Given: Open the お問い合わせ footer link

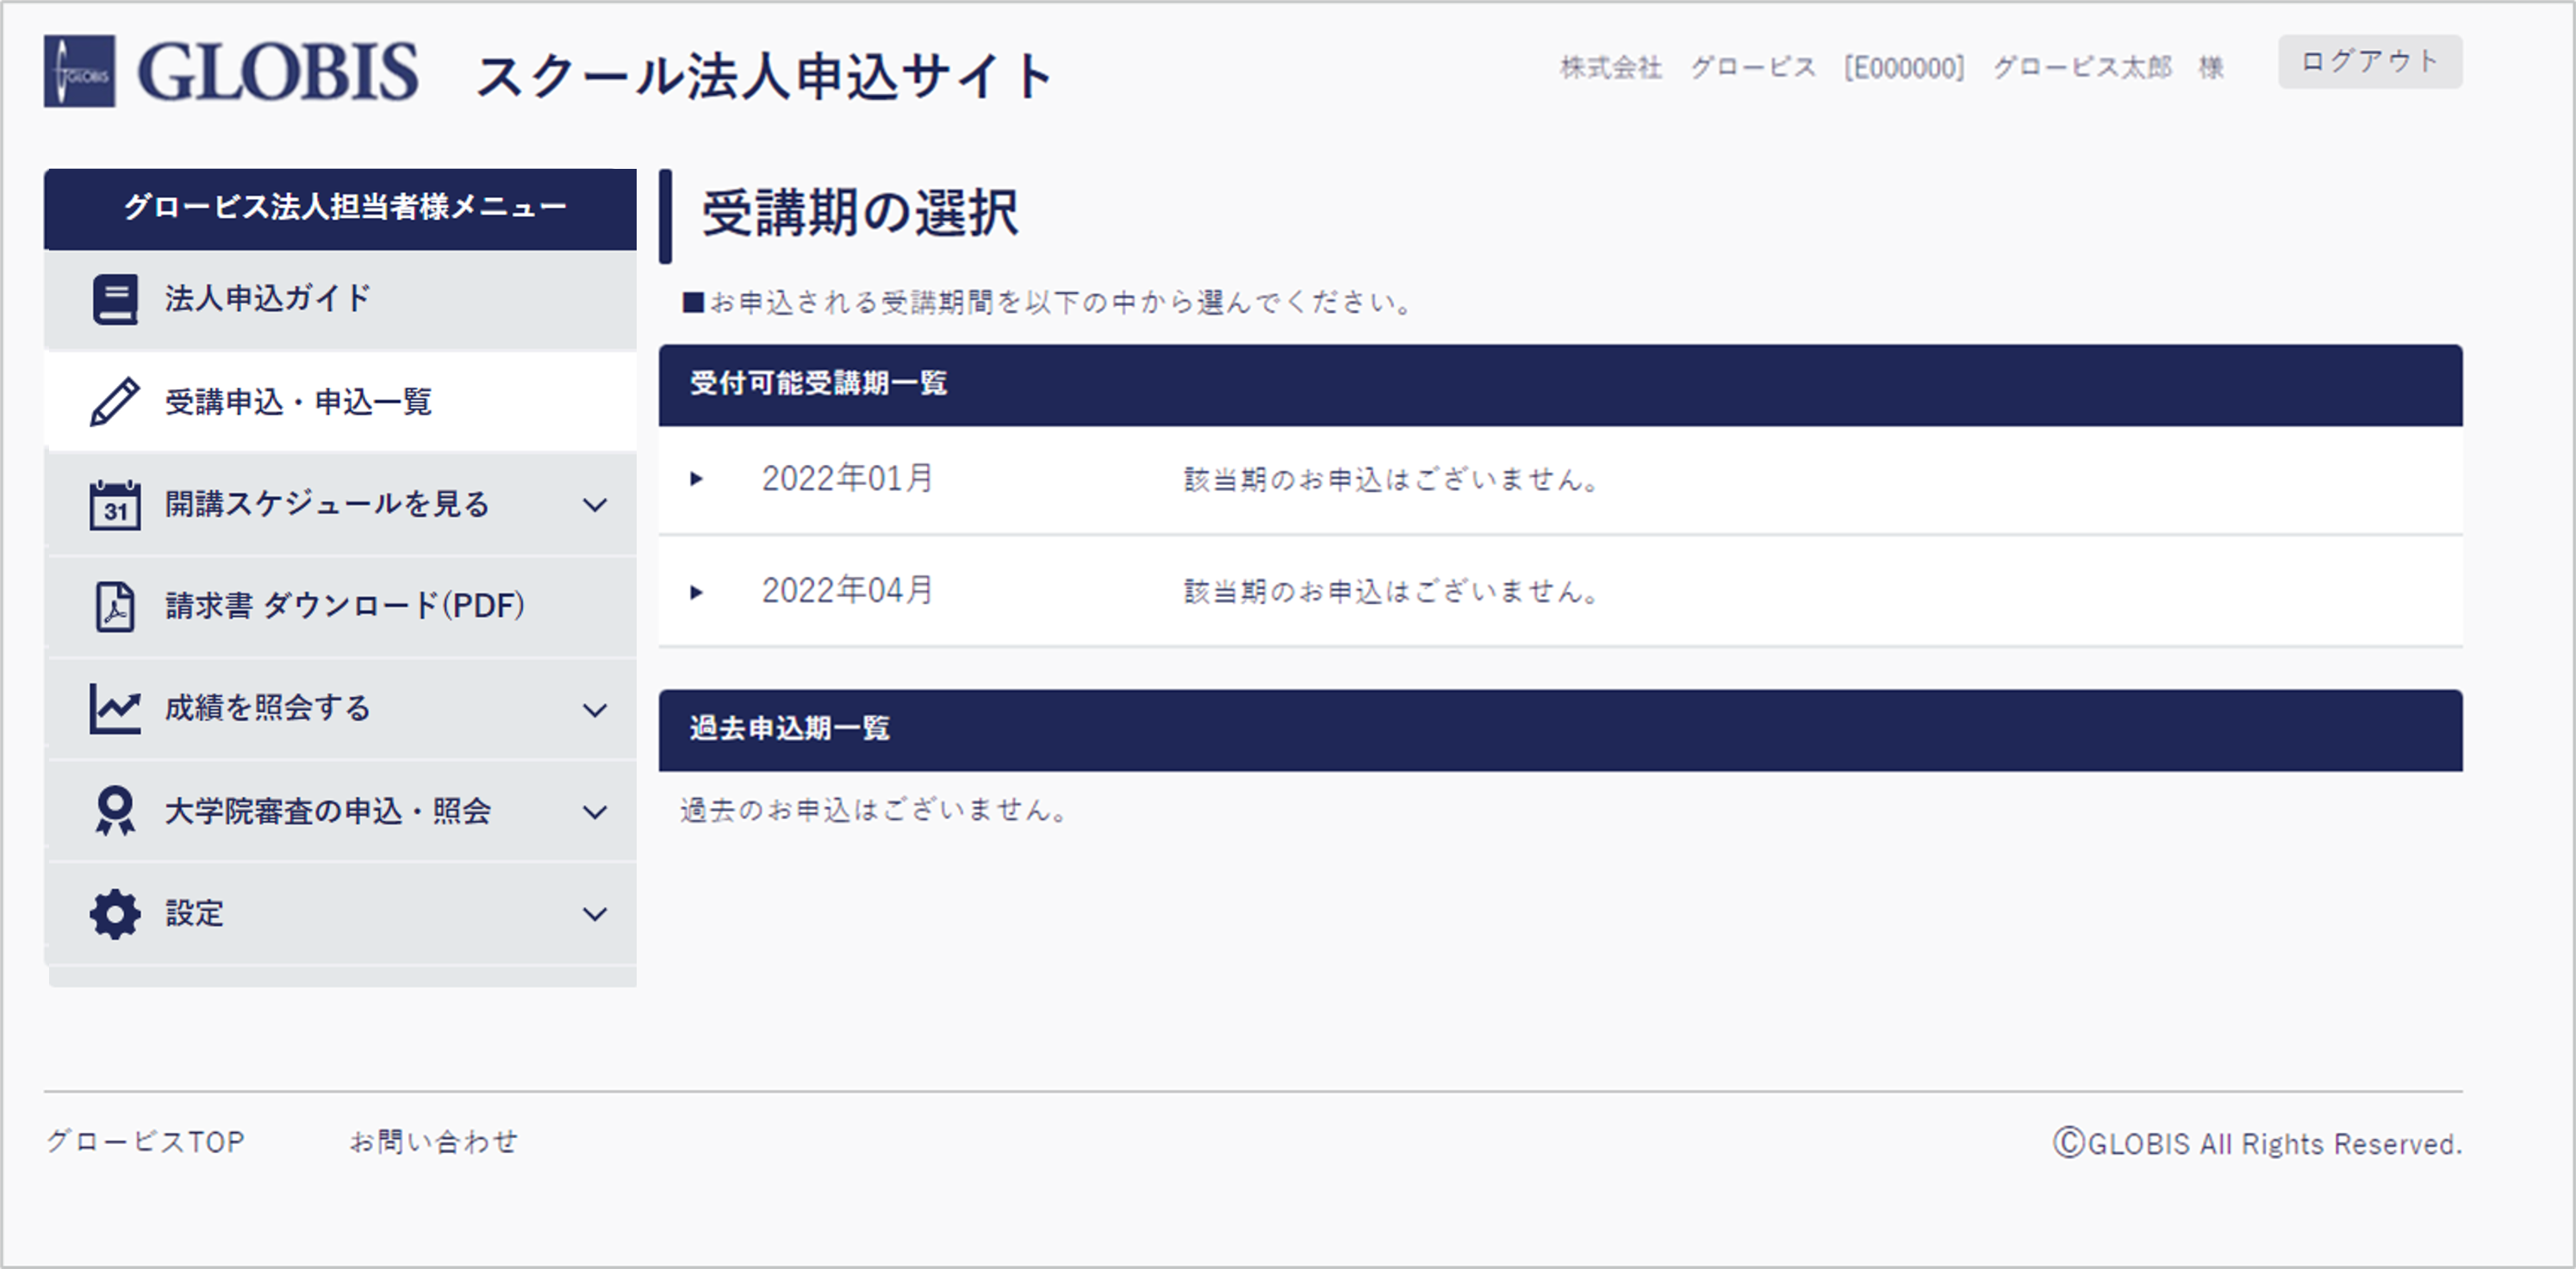Looking at the screenshot, I should 434,1142.
